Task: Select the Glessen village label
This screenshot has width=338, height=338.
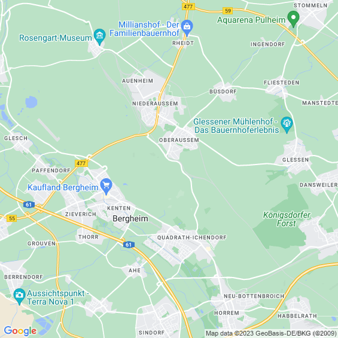Action: (296, 160)
